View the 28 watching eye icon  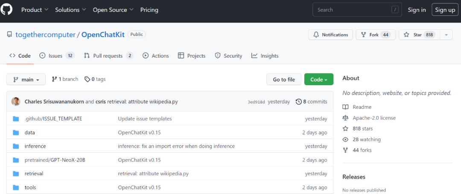(345, 140)
